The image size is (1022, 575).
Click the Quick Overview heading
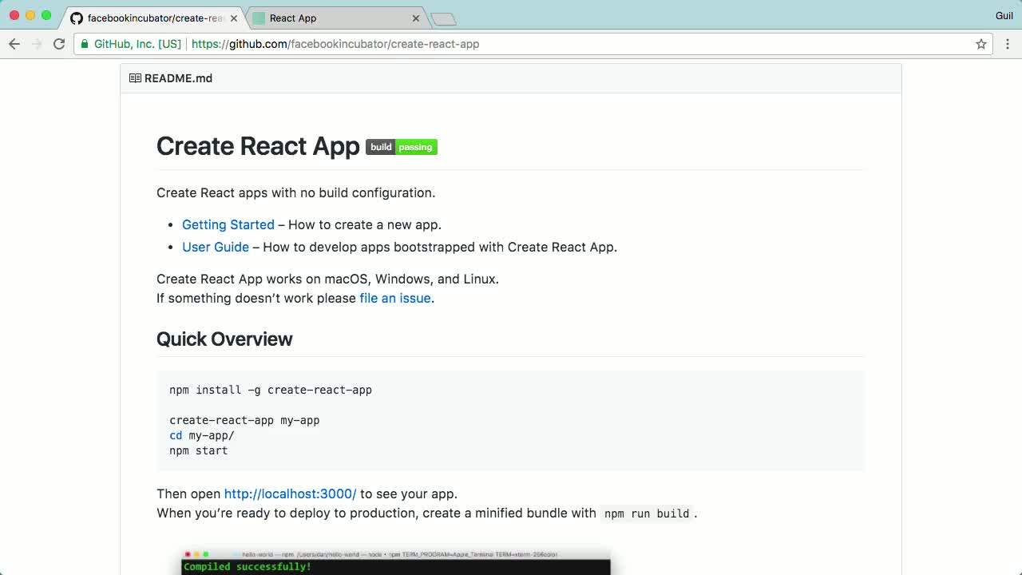224,339
